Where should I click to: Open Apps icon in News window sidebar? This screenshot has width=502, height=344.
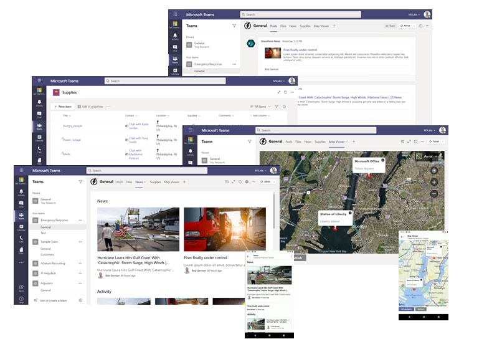(21, 288)
